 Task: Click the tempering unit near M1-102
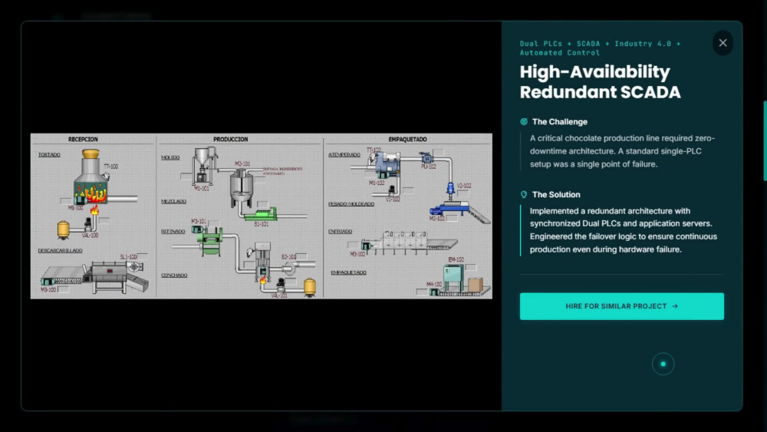[x=388, y=164]
